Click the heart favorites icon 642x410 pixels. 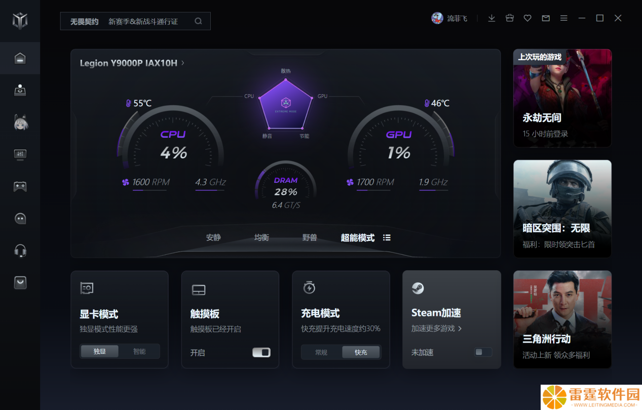point(527,18)
